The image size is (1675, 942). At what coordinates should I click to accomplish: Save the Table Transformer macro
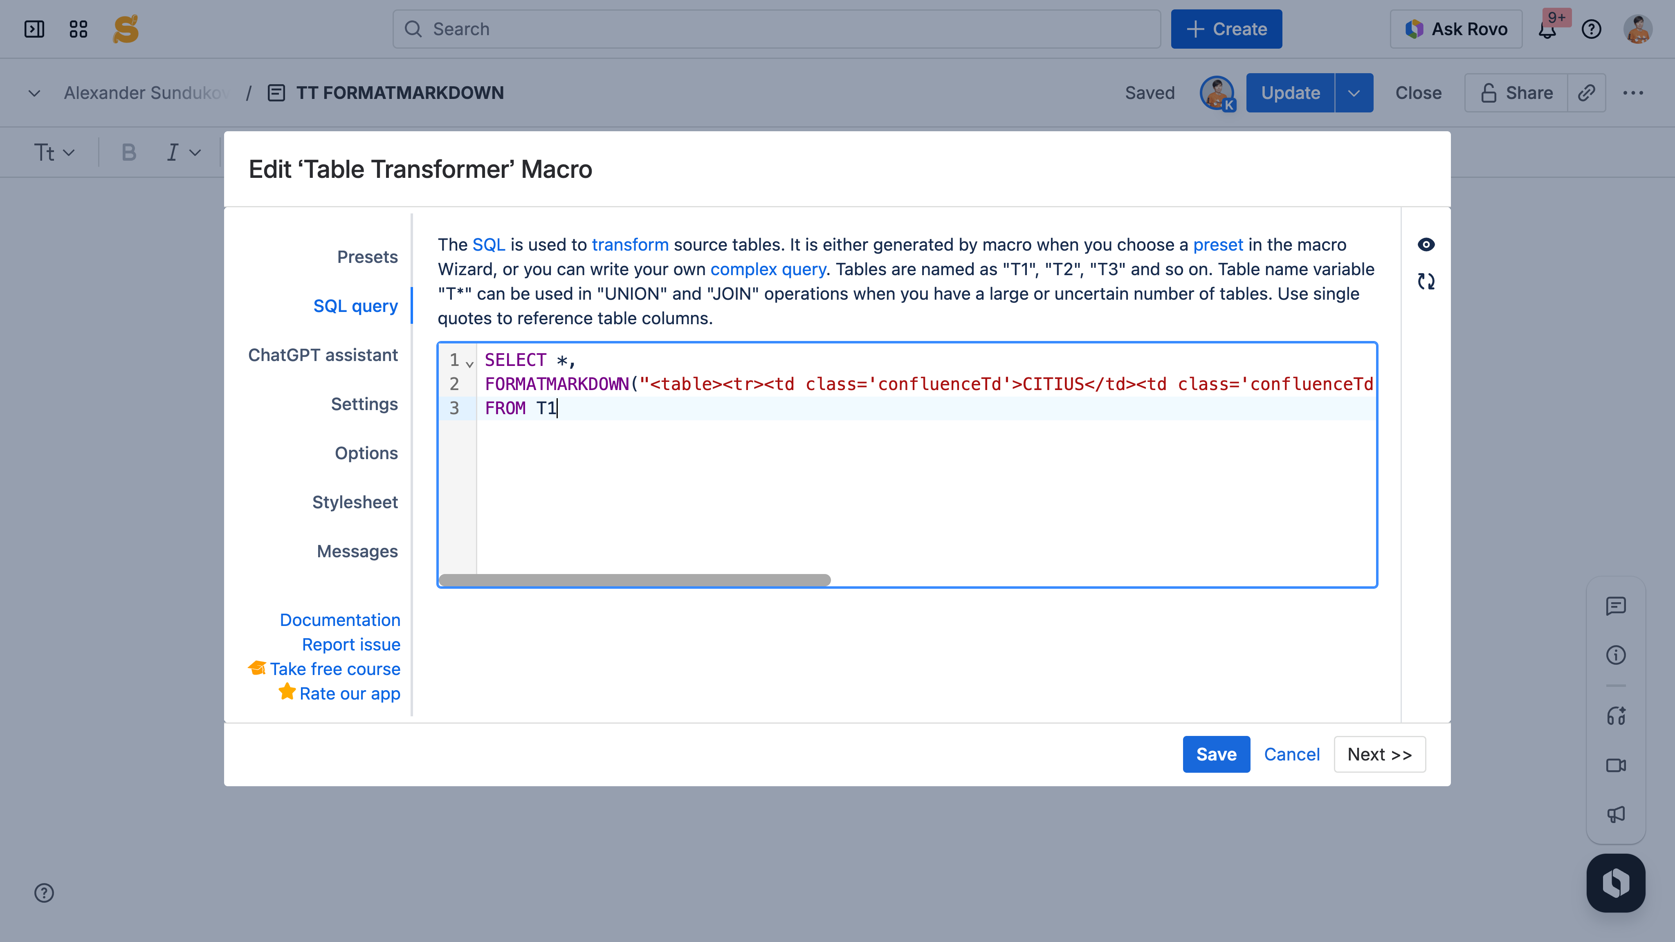pyautogui.click(x=1215, y=754)
